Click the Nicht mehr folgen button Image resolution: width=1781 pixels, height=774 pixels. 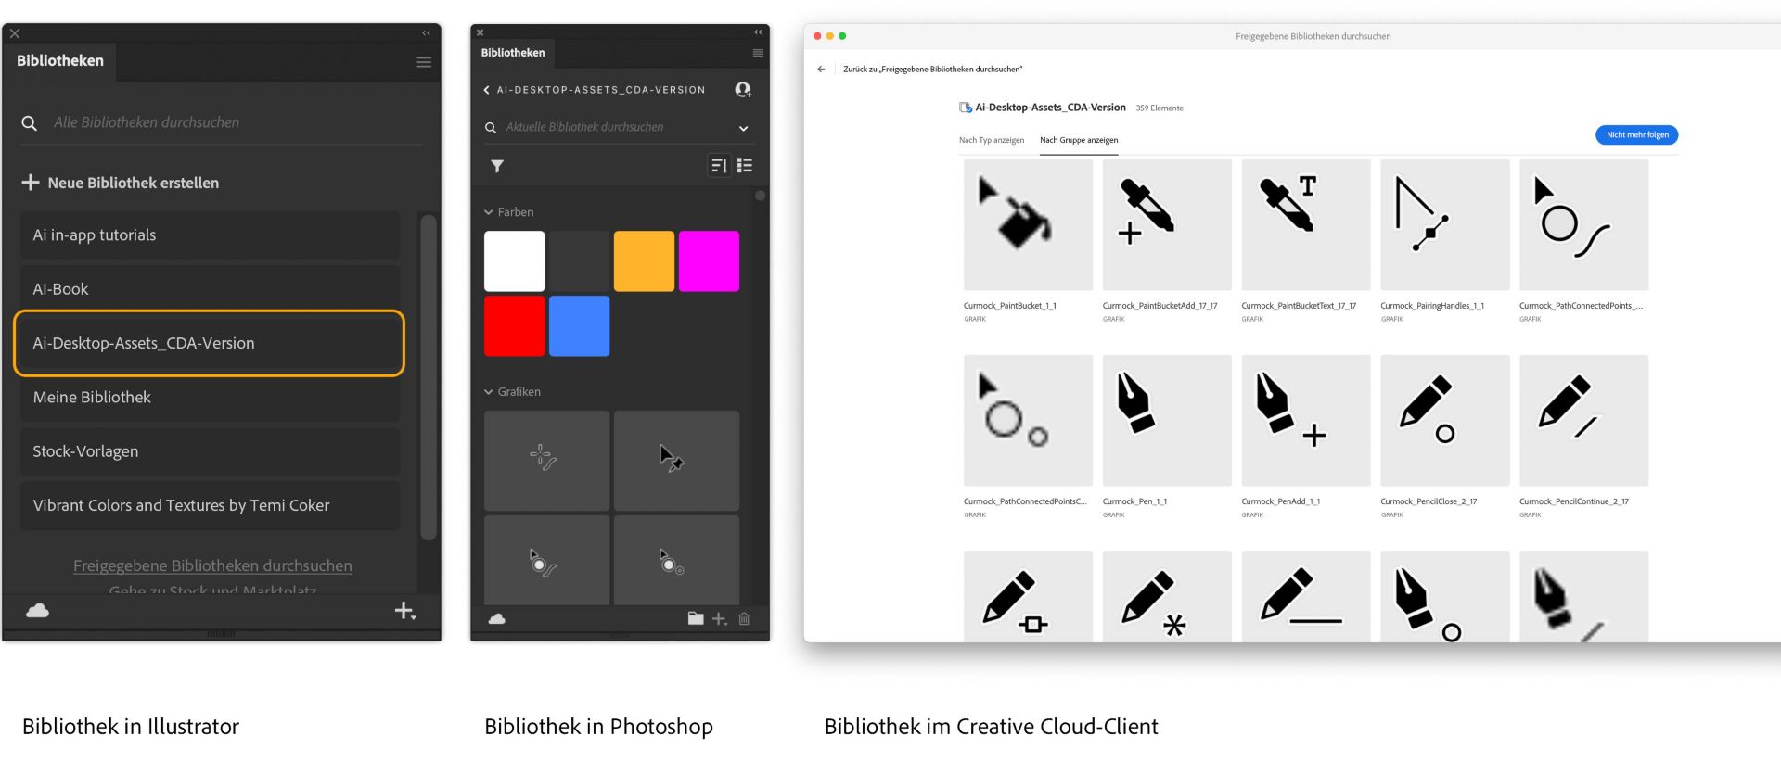pos(1637,135)
